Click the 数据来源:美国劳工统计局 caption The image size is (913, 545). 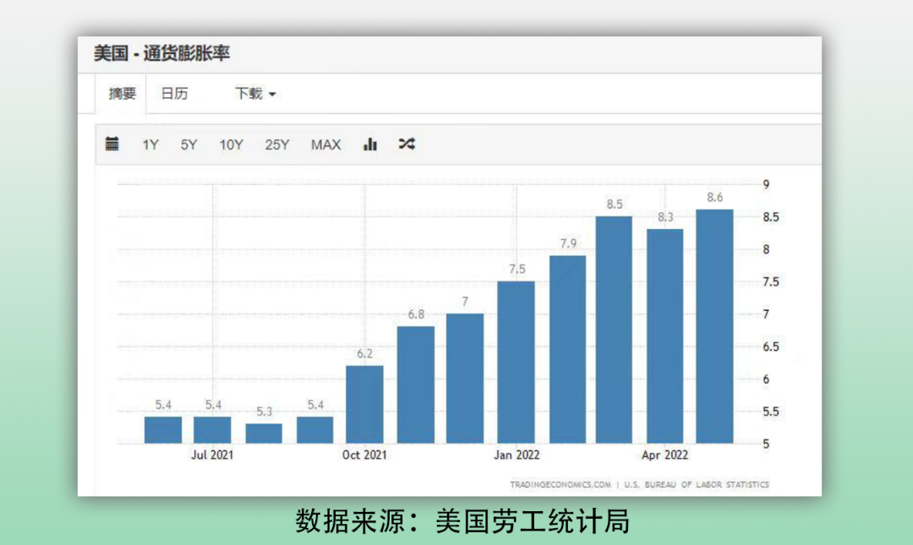pos(462,521)
